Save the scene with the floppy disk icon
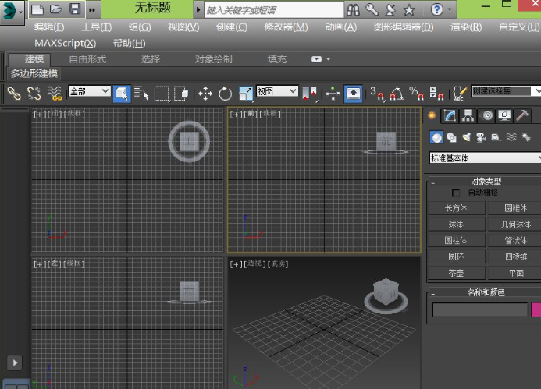Image resolution: width=541 pixels, height=389 pixels. coord(75,9)
